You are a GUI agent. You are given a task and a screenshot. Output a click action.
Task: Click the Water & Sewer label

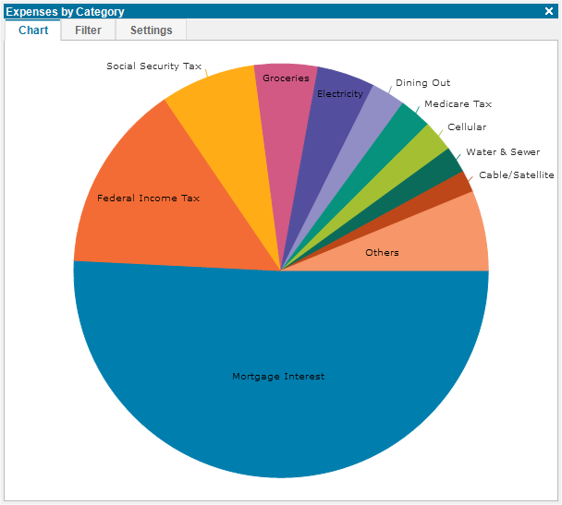click(x=503, y=151)
